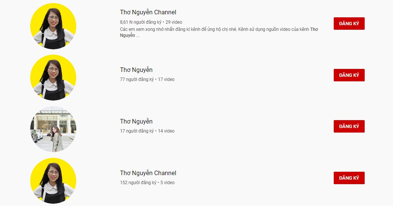
Task: Open street photo avatar of third channel
Action: click(53, 129)
